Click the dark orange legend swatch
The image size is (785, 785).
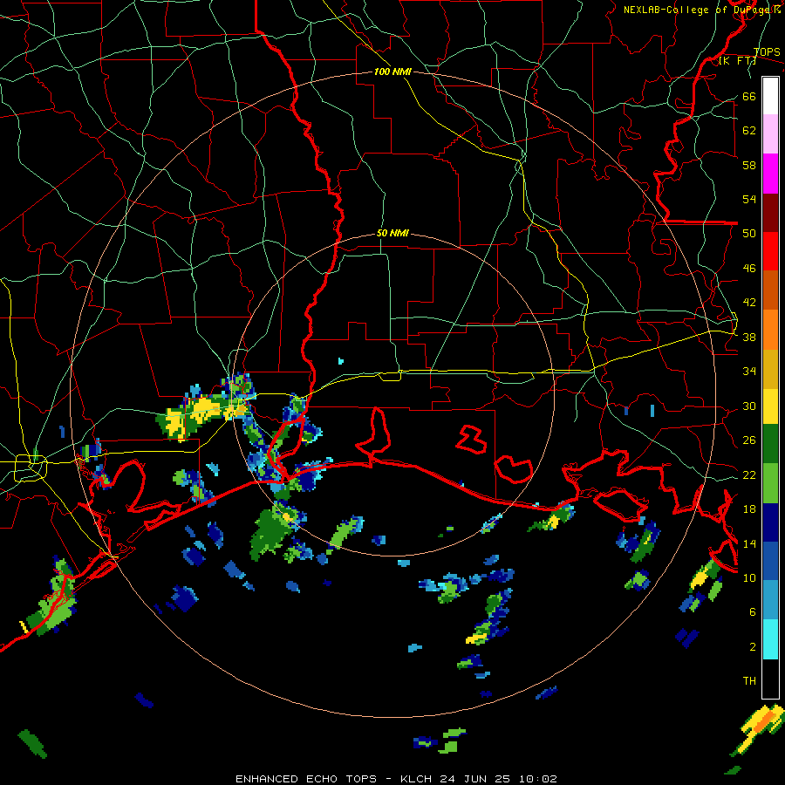770,290
